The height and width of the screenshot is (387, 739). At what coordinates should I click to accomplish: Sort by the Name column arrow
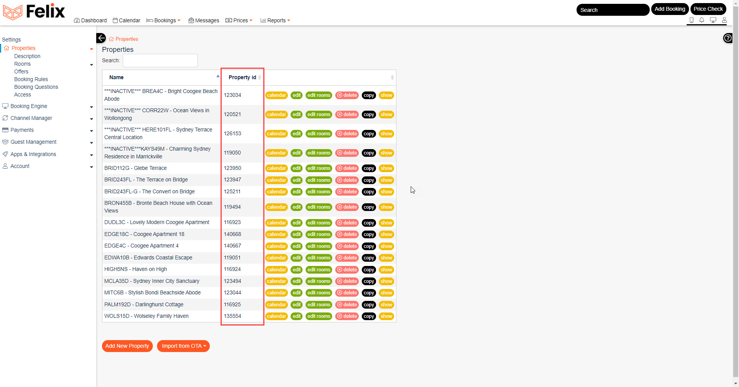tap(218, 76)
